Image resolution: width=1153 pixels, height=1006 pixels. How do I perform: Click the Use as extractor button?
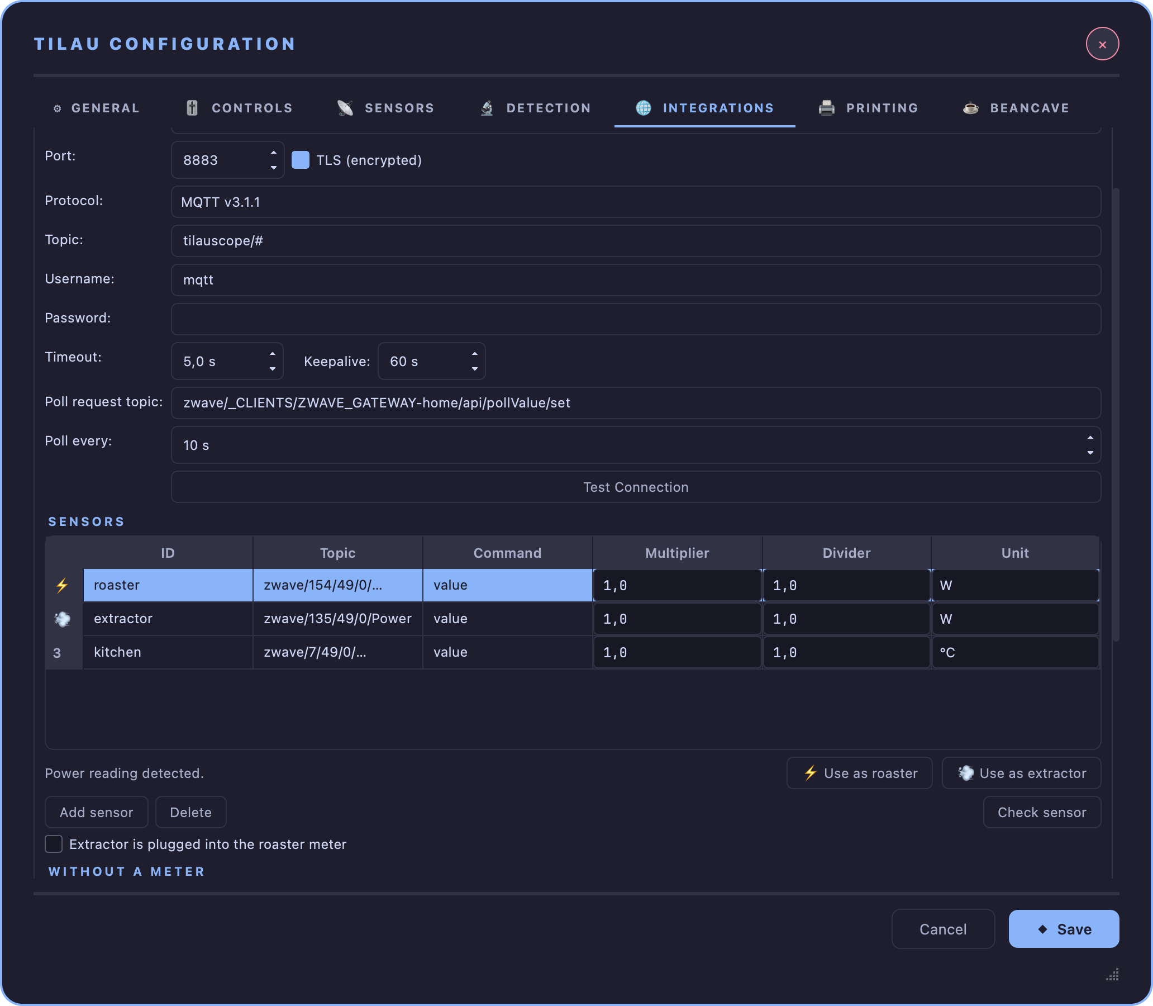[x=1021, y=773]
